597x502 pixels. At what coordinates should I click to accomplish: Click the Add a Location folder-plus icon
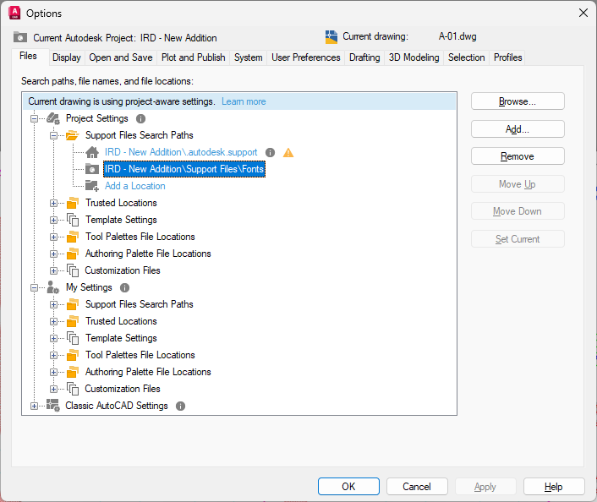click(92, 186)
